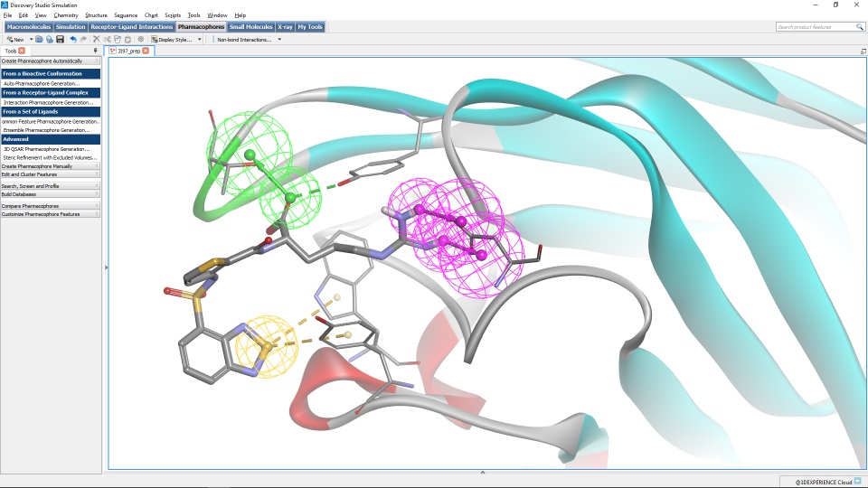Expand Edit and Cluster Features section
Screen dimensions: 868x488
pyautogui.click(x=51, y=174)
